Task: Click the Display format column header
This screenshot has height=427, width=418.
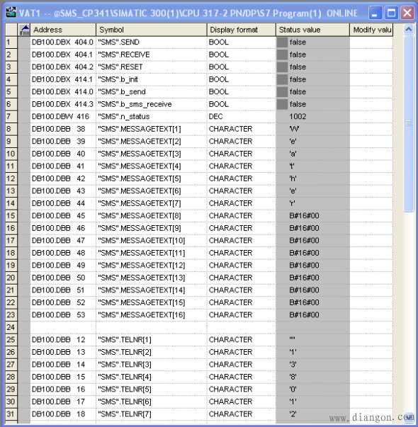Action: pyautogui.click(x=242, y=30)
